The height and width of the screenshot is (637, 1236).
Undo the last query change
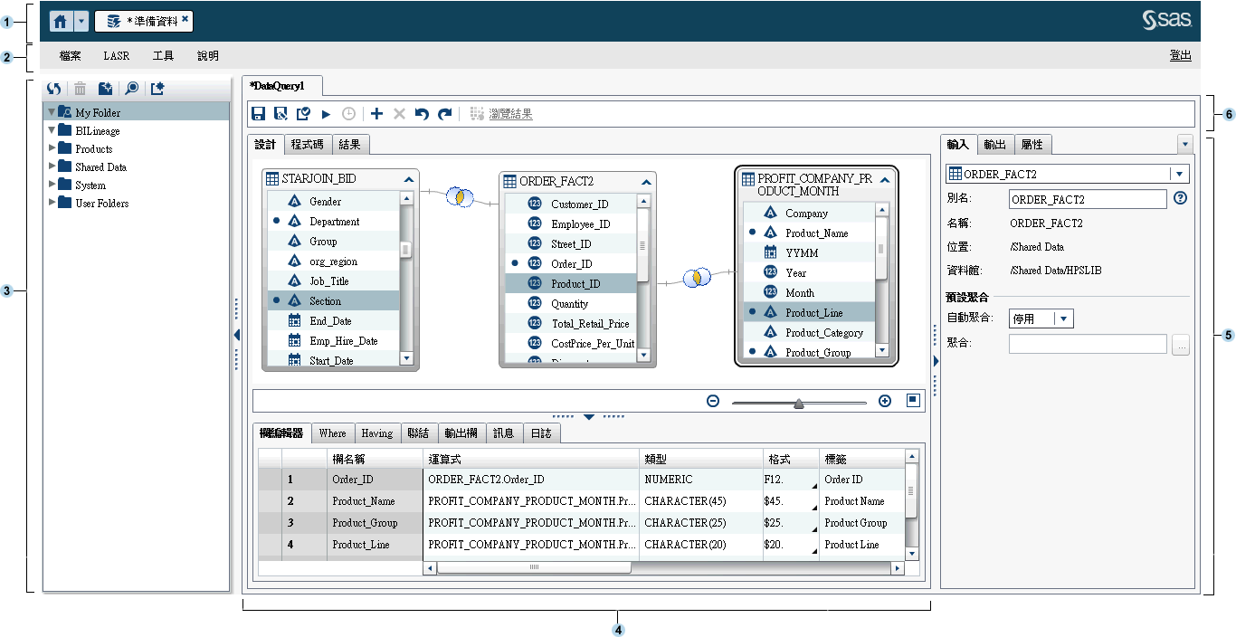(x=420, y=113)
